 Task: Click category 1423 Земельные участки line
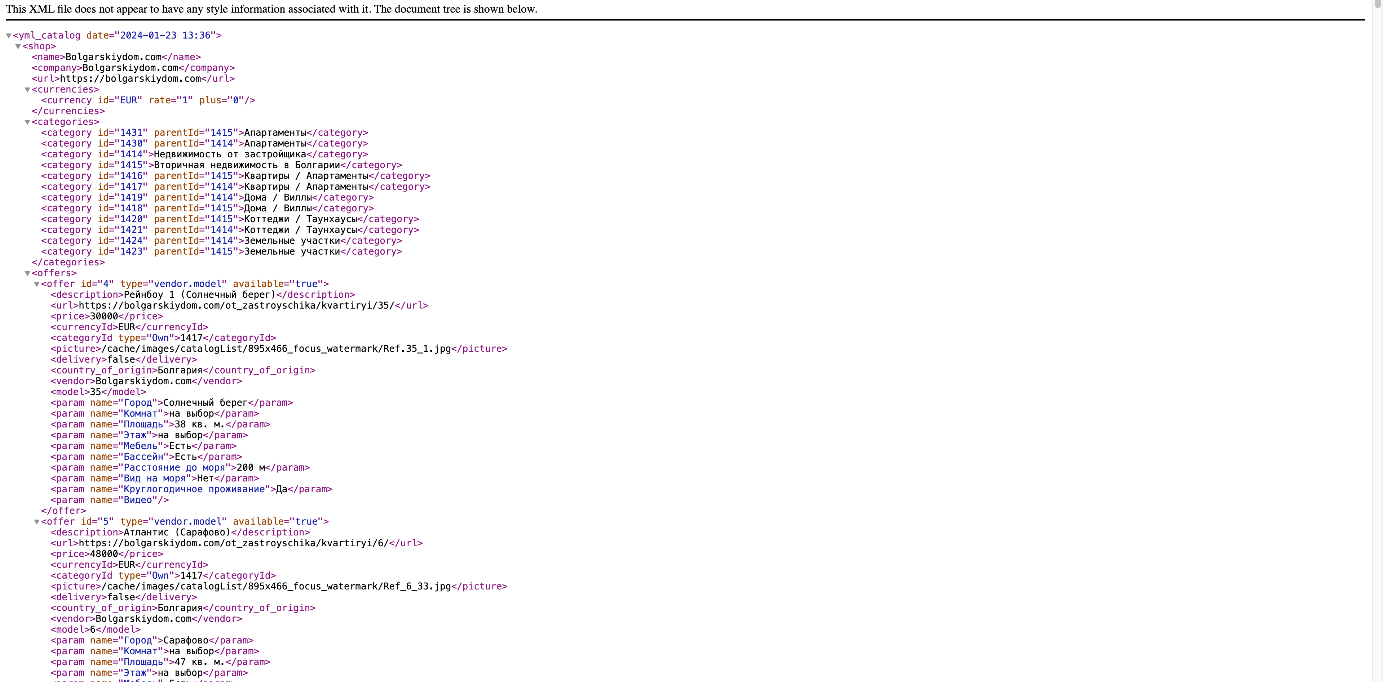(221, 251)
